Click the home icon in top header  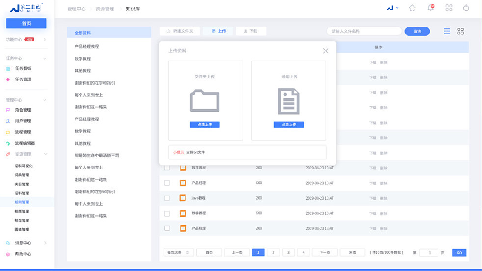click(412, 8)
